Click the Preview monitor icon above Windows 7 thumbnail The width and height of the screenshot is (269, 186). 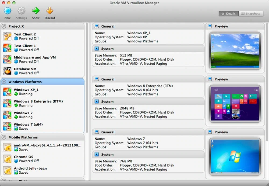point(210,132)
